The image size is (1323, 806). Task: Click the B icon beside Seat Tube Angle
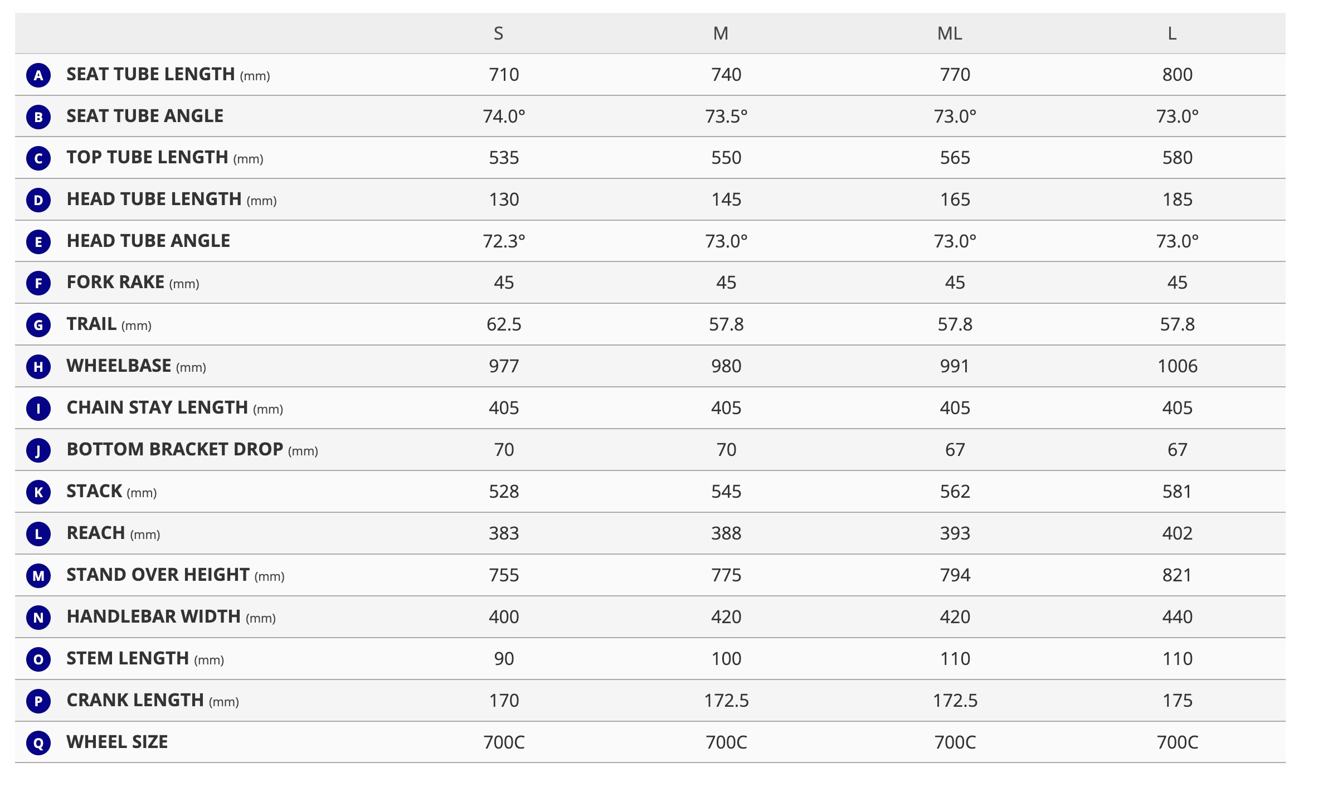coord(38,117)
